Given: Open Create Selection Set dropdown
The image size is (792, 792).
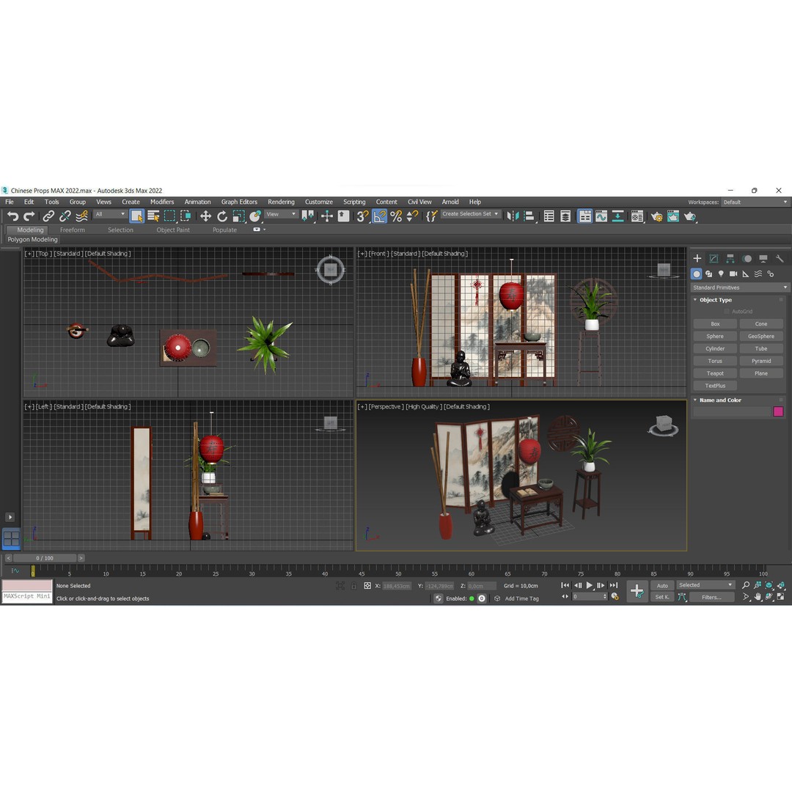Looking at the screenshot, I should pyautogui.click(x=470, y=214).
